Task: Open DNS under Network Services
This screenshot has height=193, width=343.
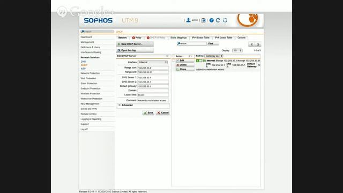Action: (x=84, y=62)
